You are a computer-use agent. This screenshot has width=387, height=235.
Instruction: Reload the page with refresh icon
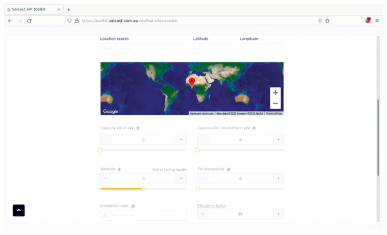(29, 21)
